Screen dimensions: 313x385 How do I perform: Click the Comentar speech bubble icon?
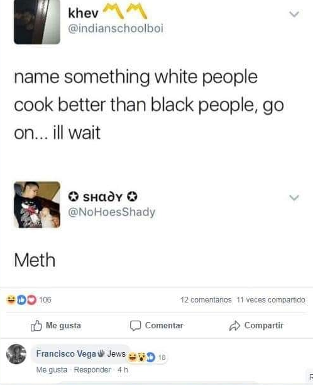tap(135, 326)
